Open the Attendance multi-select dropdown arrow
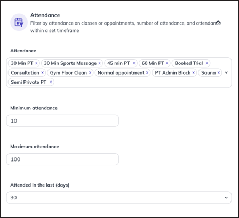The image size is (239, 218). pyautogui.click(x=226, y=72)
